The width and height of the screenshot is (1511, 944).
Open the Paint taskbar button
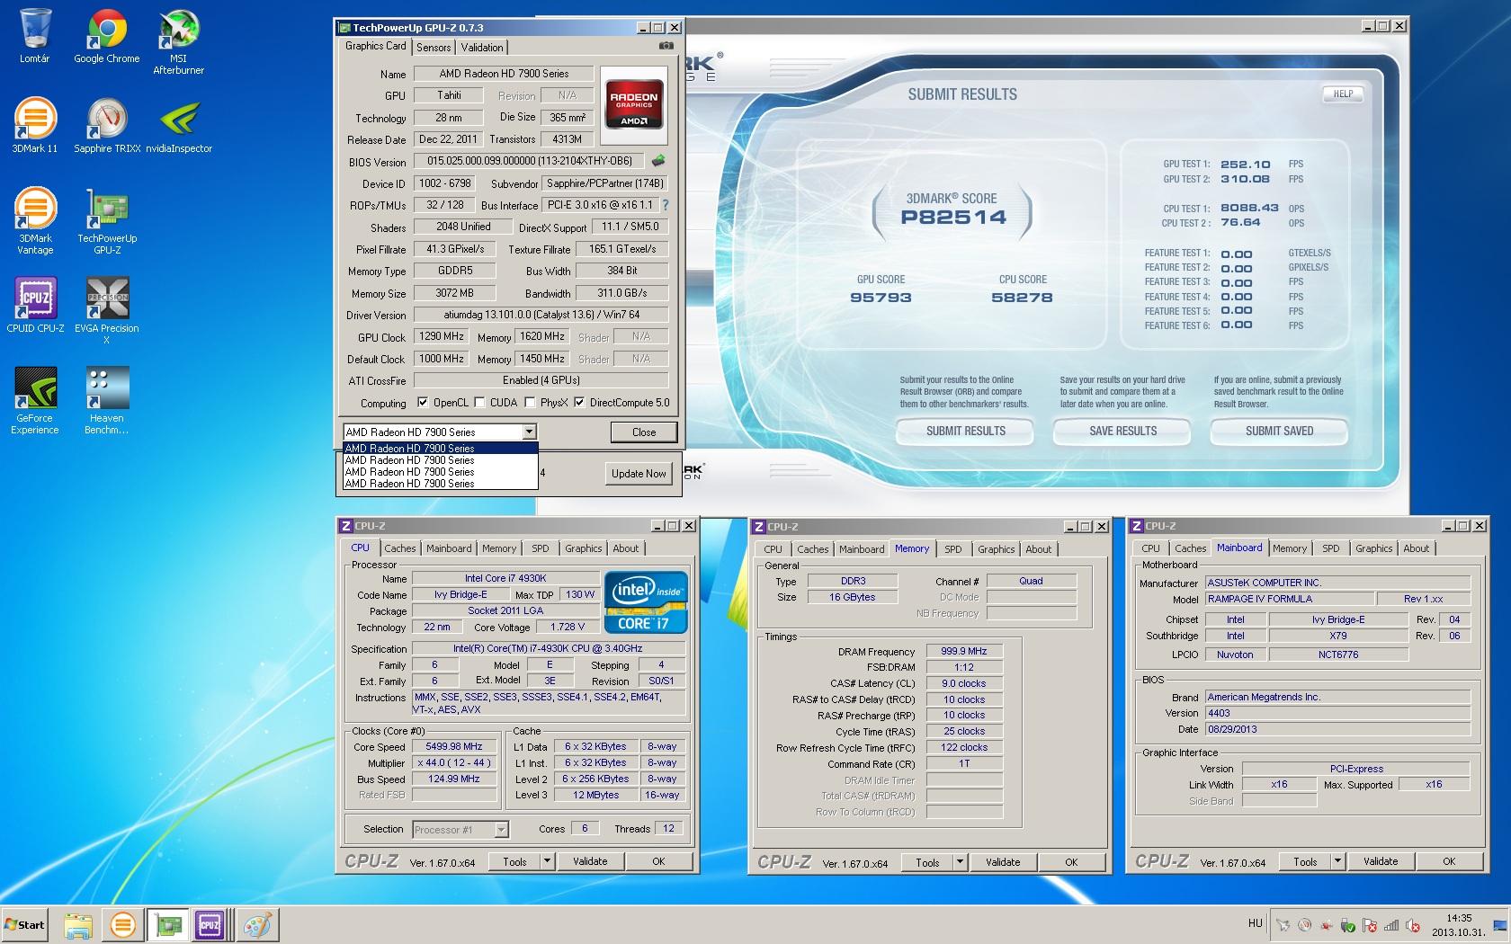[x=257, y=924]
